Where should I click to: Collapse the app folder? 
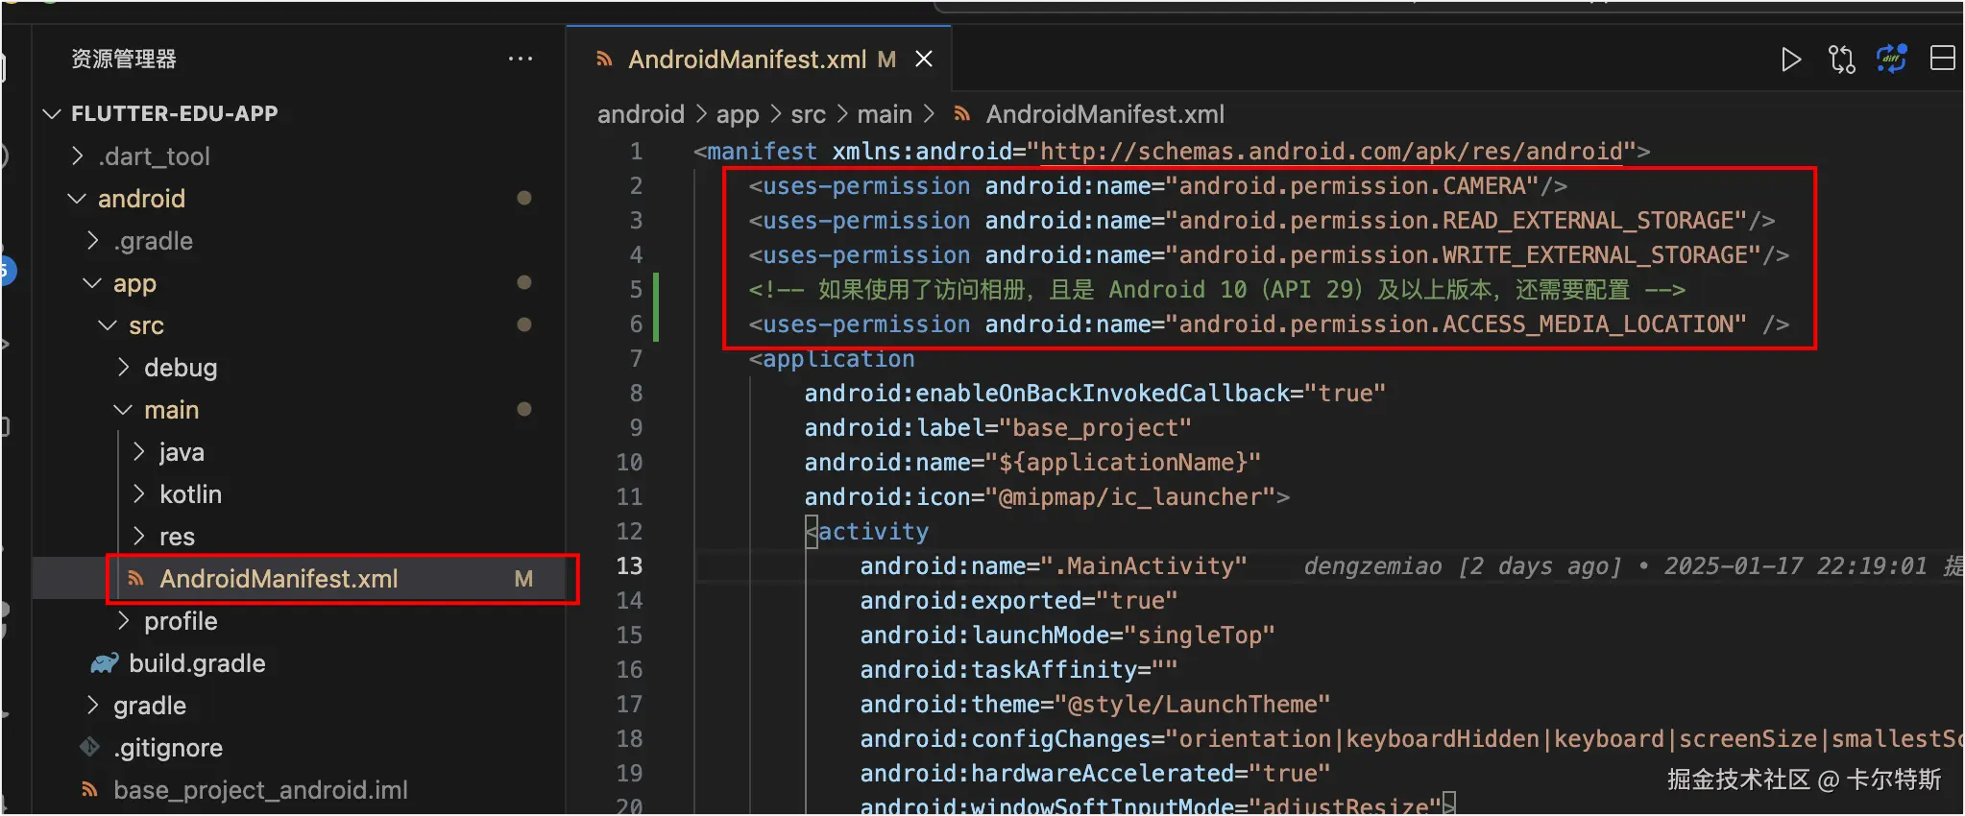[92, 283]
